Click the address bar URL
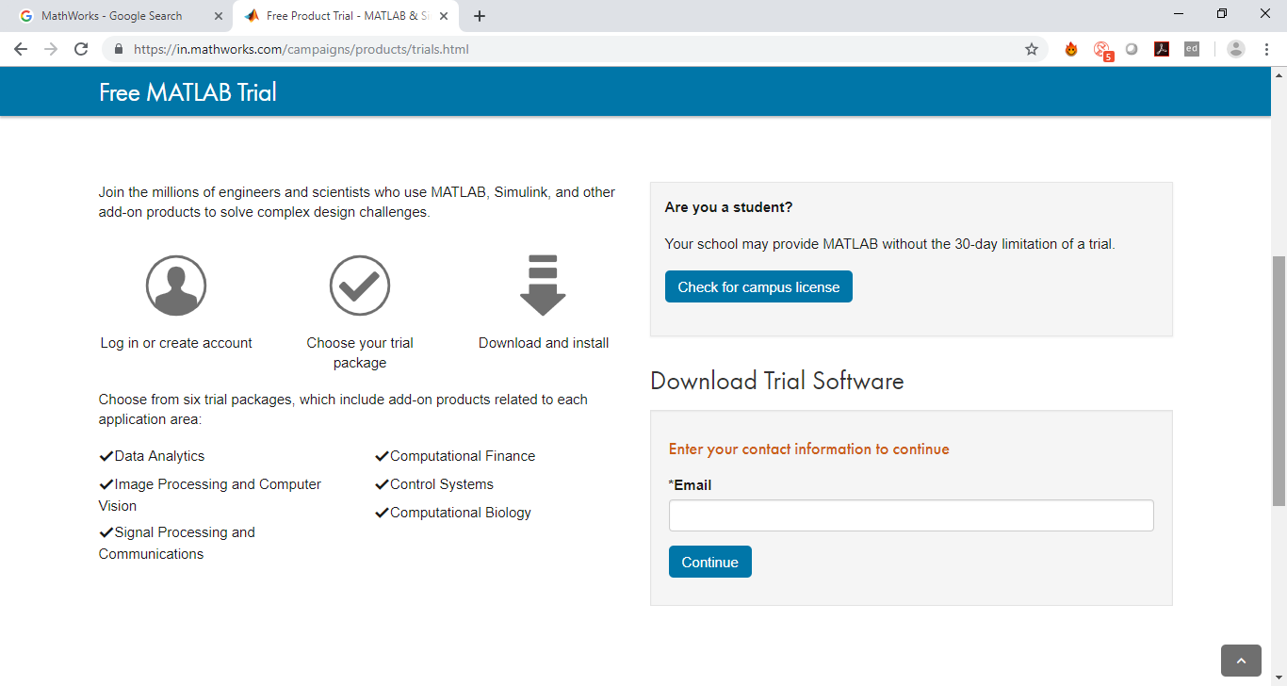 (x=301, y=49)
